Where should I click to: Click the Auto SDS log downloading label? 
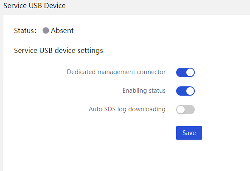click(x=127, y=109)
